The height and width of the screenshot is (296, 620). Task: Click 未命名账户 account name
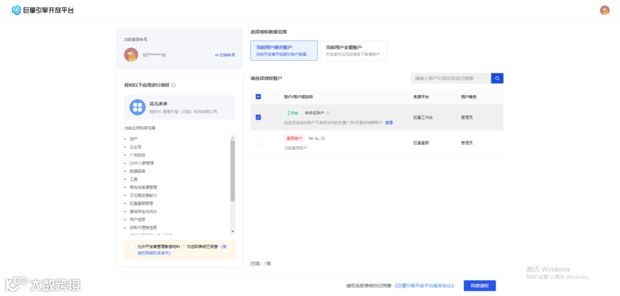pos(315,113)
